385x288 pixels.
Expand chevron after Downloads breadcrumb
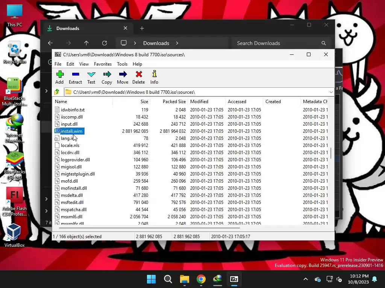coord(177,43)
